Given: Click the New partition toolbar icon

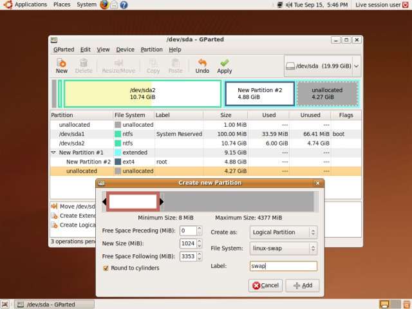Looking at the screenshot, I should (x=62, y=66).
